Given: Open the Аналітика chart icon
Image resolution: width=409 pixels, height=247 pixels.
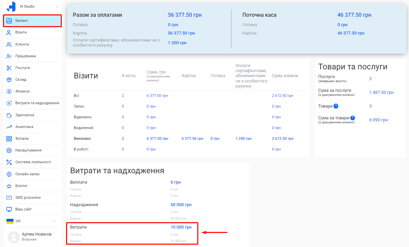Looking at the screenshot, I should tap(9, 127).
